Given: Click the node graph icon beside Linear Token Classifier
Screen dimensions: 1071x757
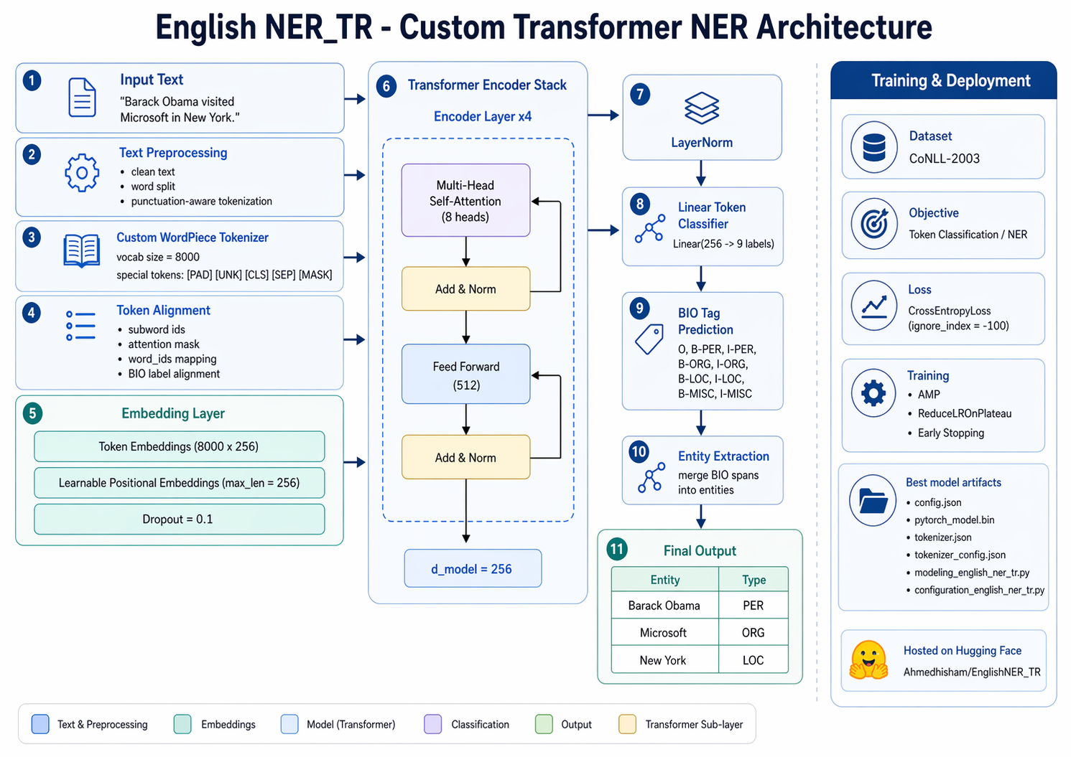Looking at the screenshot, I should [649, 228].
